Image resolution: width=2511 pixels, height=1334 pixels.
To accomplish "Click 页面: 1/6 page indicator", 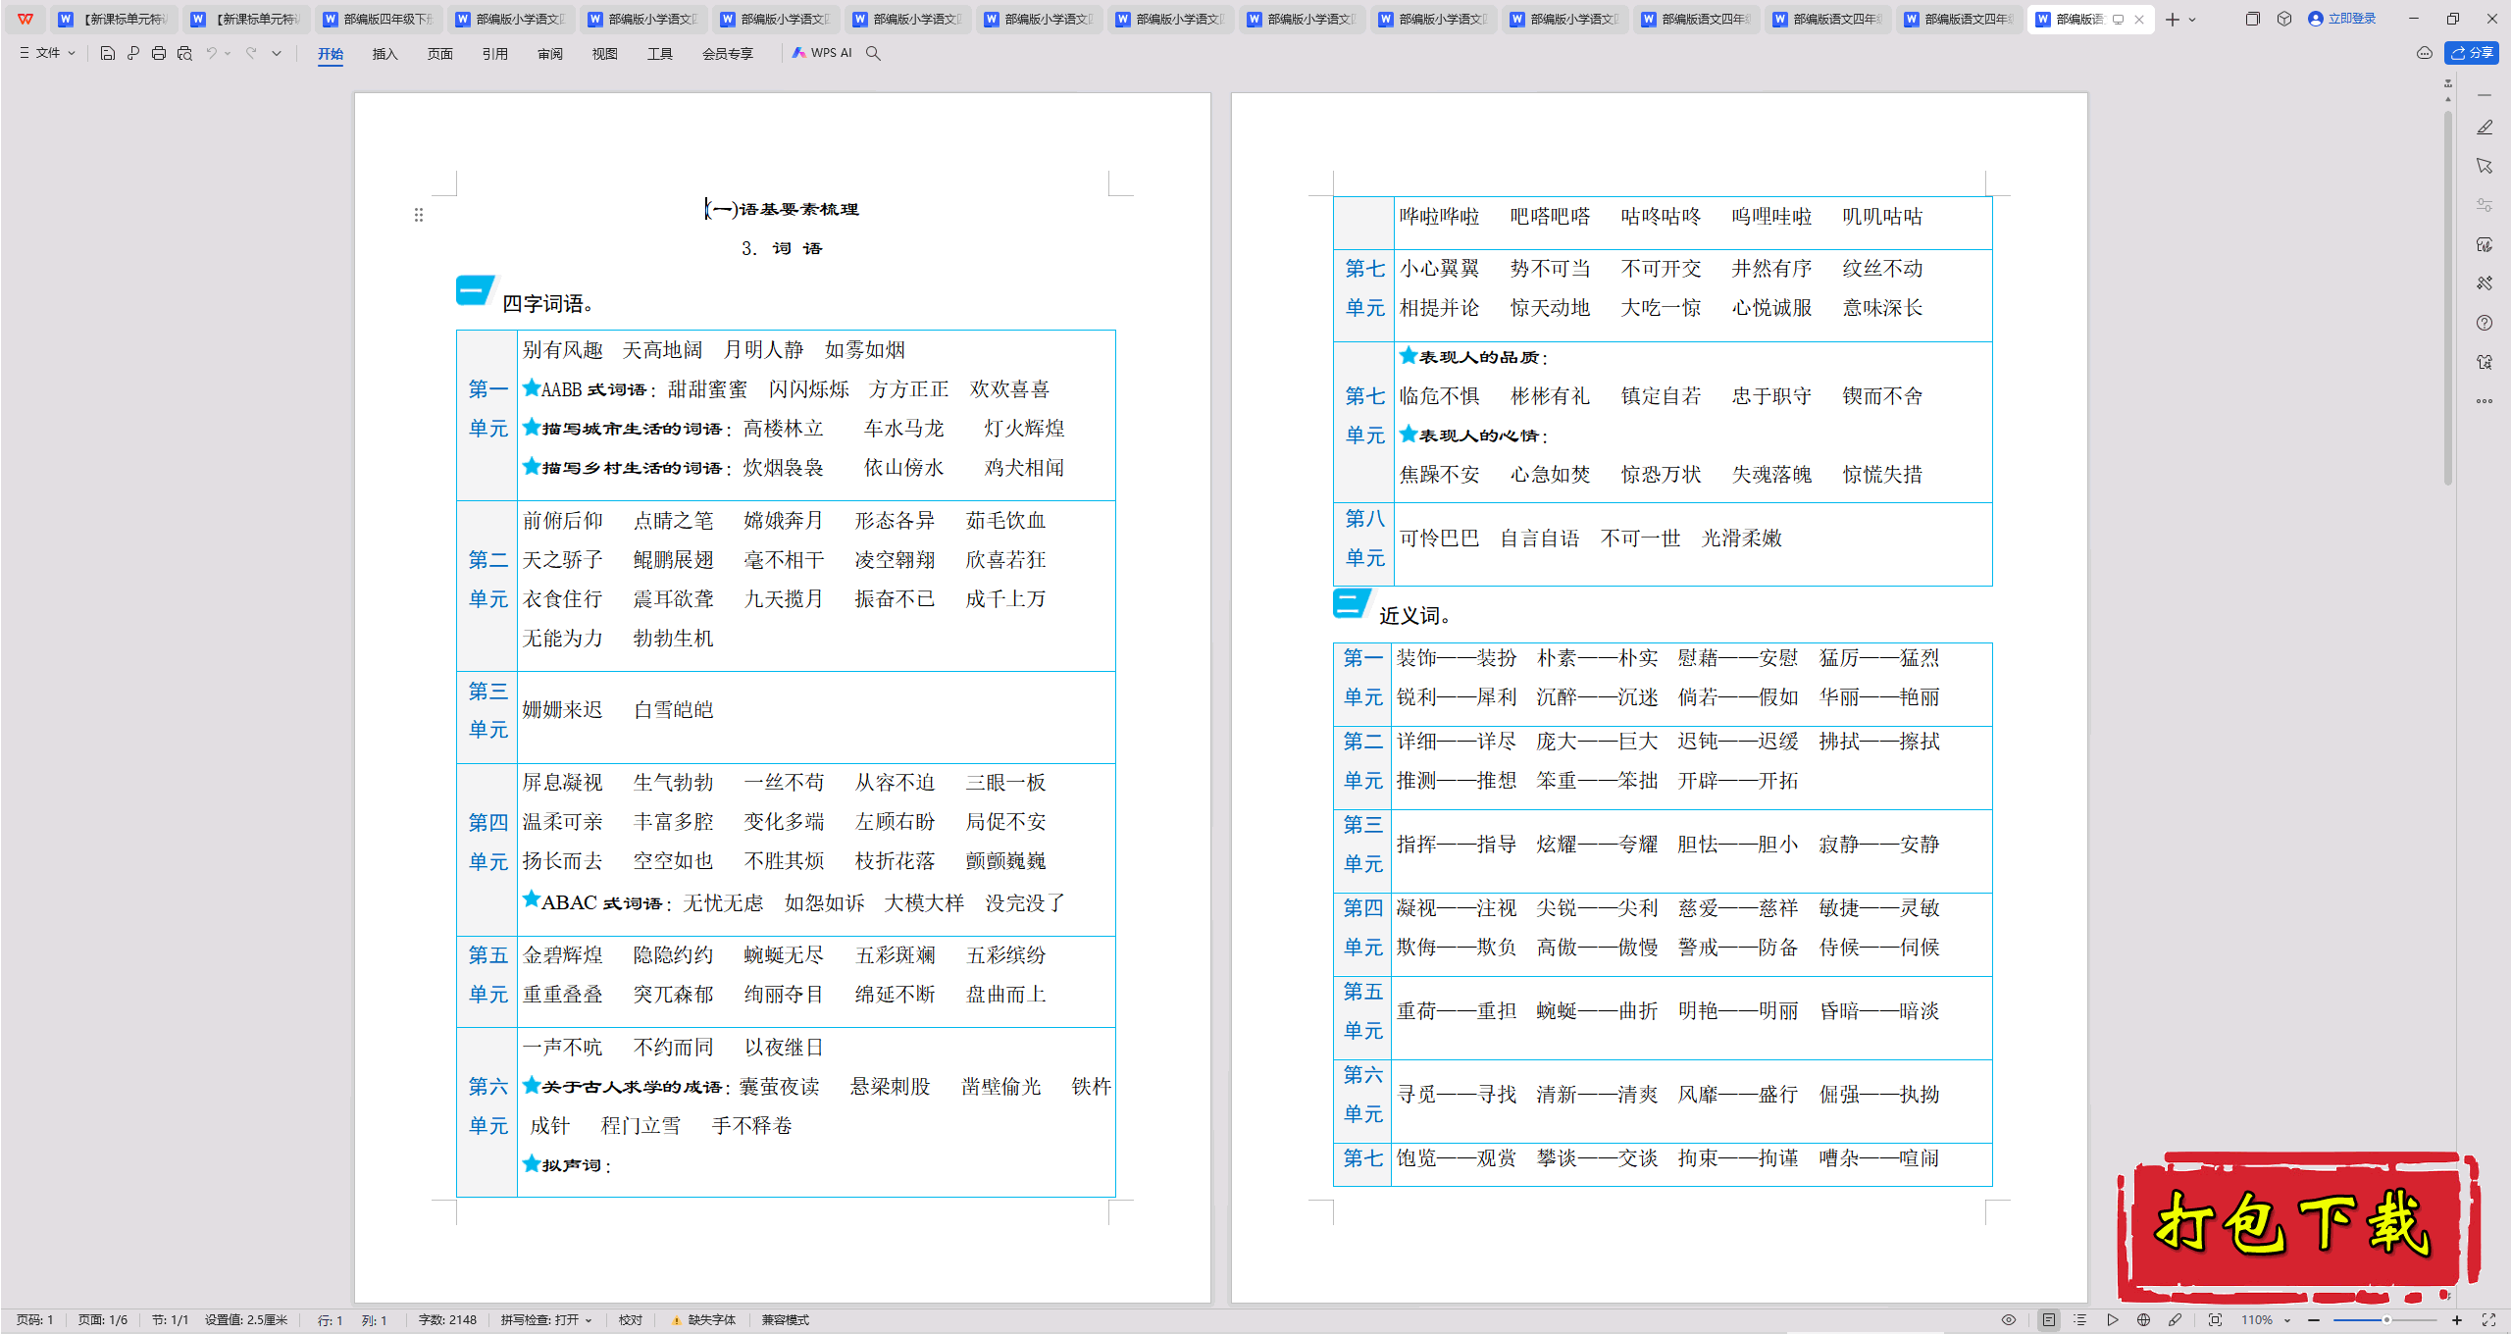I will [x=103, y=1320].
